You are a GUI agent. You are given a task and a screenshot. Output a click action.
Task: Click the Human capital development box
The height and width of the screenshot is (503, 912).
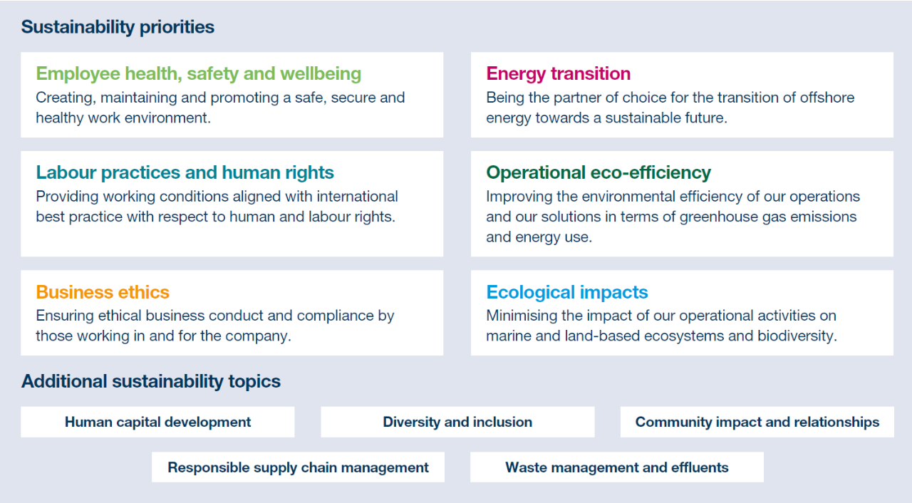pyautogui.click(x=157, y=422)
